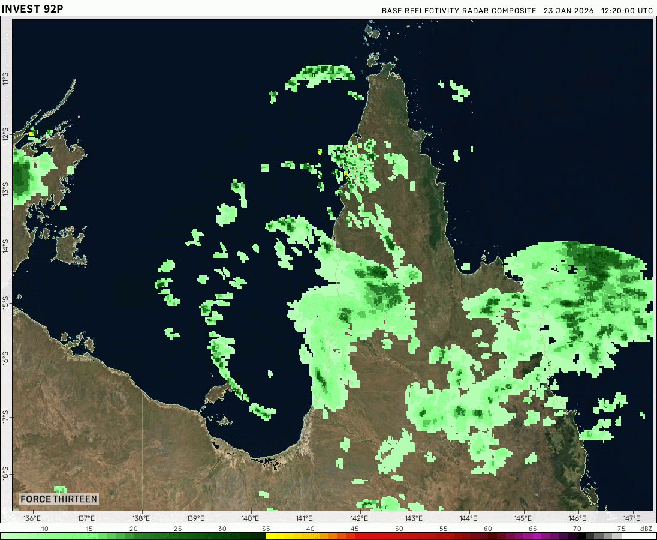Viewport: 657px width, 540px height.
Task: Click the 142°E longitude axis label
Action: (359, 518)
